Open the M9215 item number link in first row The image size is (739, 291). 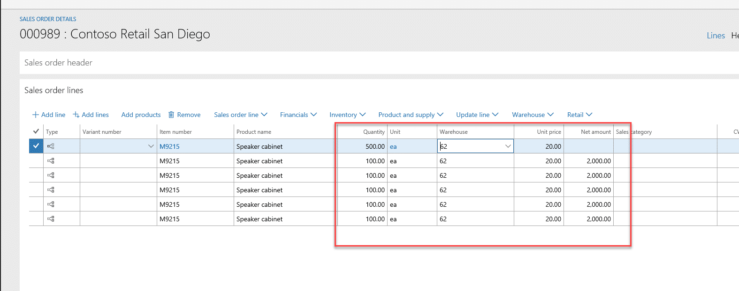pyautogui.click(x=169, y=146)
